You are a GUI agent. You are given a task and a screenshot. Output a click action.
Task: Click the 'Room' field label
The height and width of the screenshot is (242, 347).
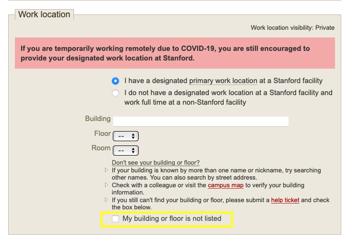101,148
